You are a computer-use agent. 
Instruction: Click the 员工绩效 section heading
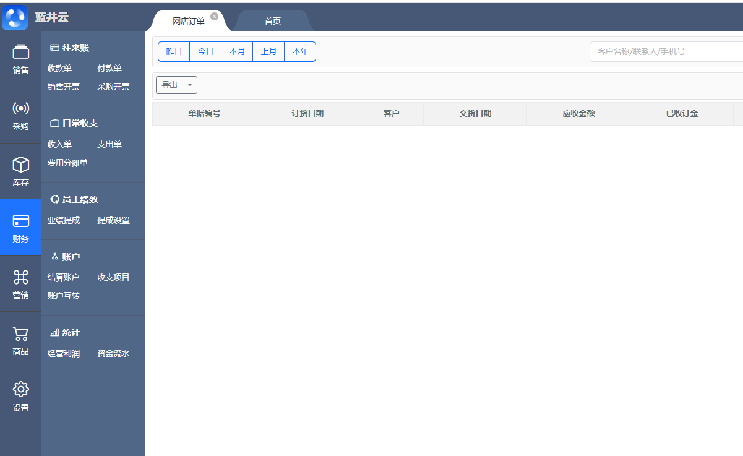(x=80, y=199)
